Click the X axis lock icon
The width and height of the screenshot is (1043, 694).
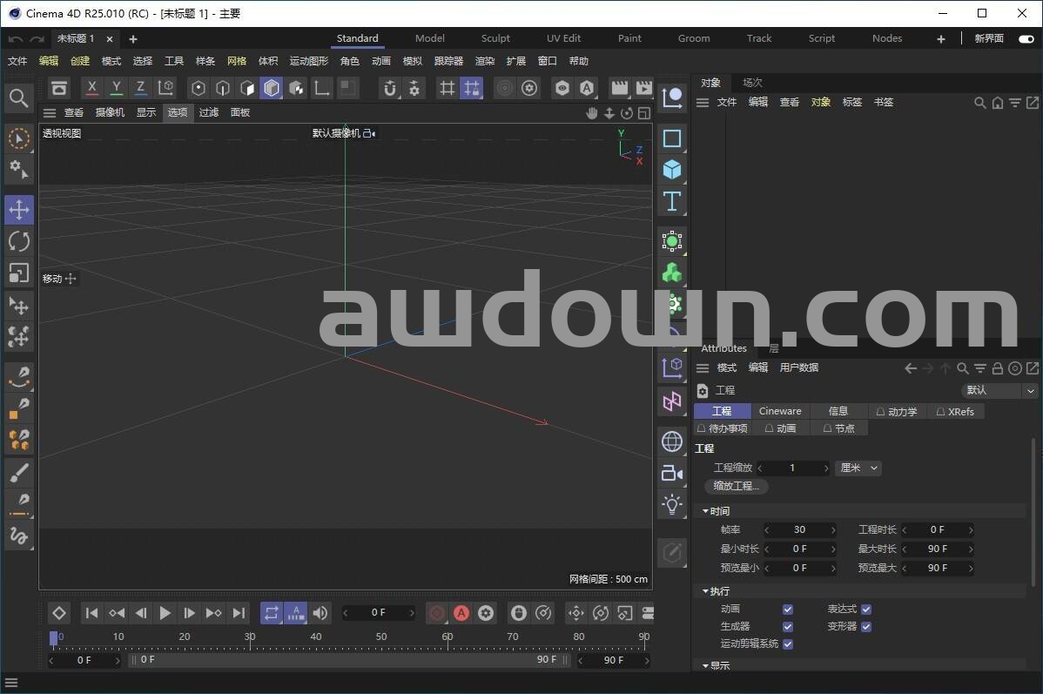pyautogui.click(x=92, y=88)
